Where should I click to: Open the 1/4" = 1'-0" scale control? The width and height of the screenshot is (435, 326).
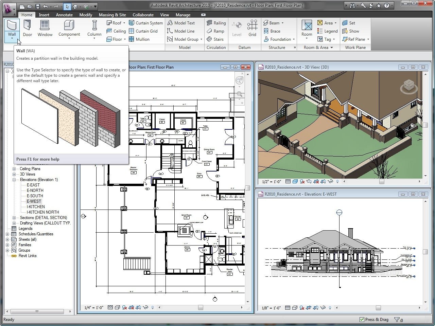point(94,307)
